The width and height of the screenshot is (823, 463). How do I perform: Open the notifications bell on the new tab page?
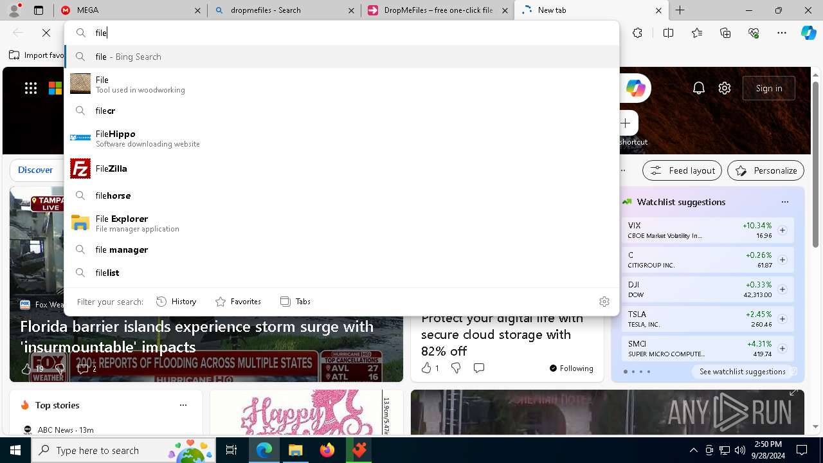tap(699, 88)
